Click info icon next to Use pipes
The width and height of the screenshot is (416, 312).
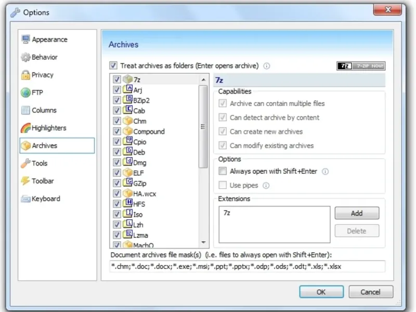click(266, 186)
